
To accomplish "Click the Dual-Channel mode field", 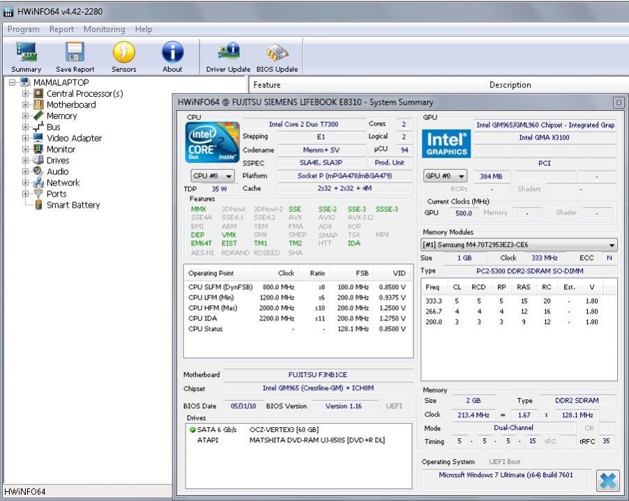I will point(513,428).
